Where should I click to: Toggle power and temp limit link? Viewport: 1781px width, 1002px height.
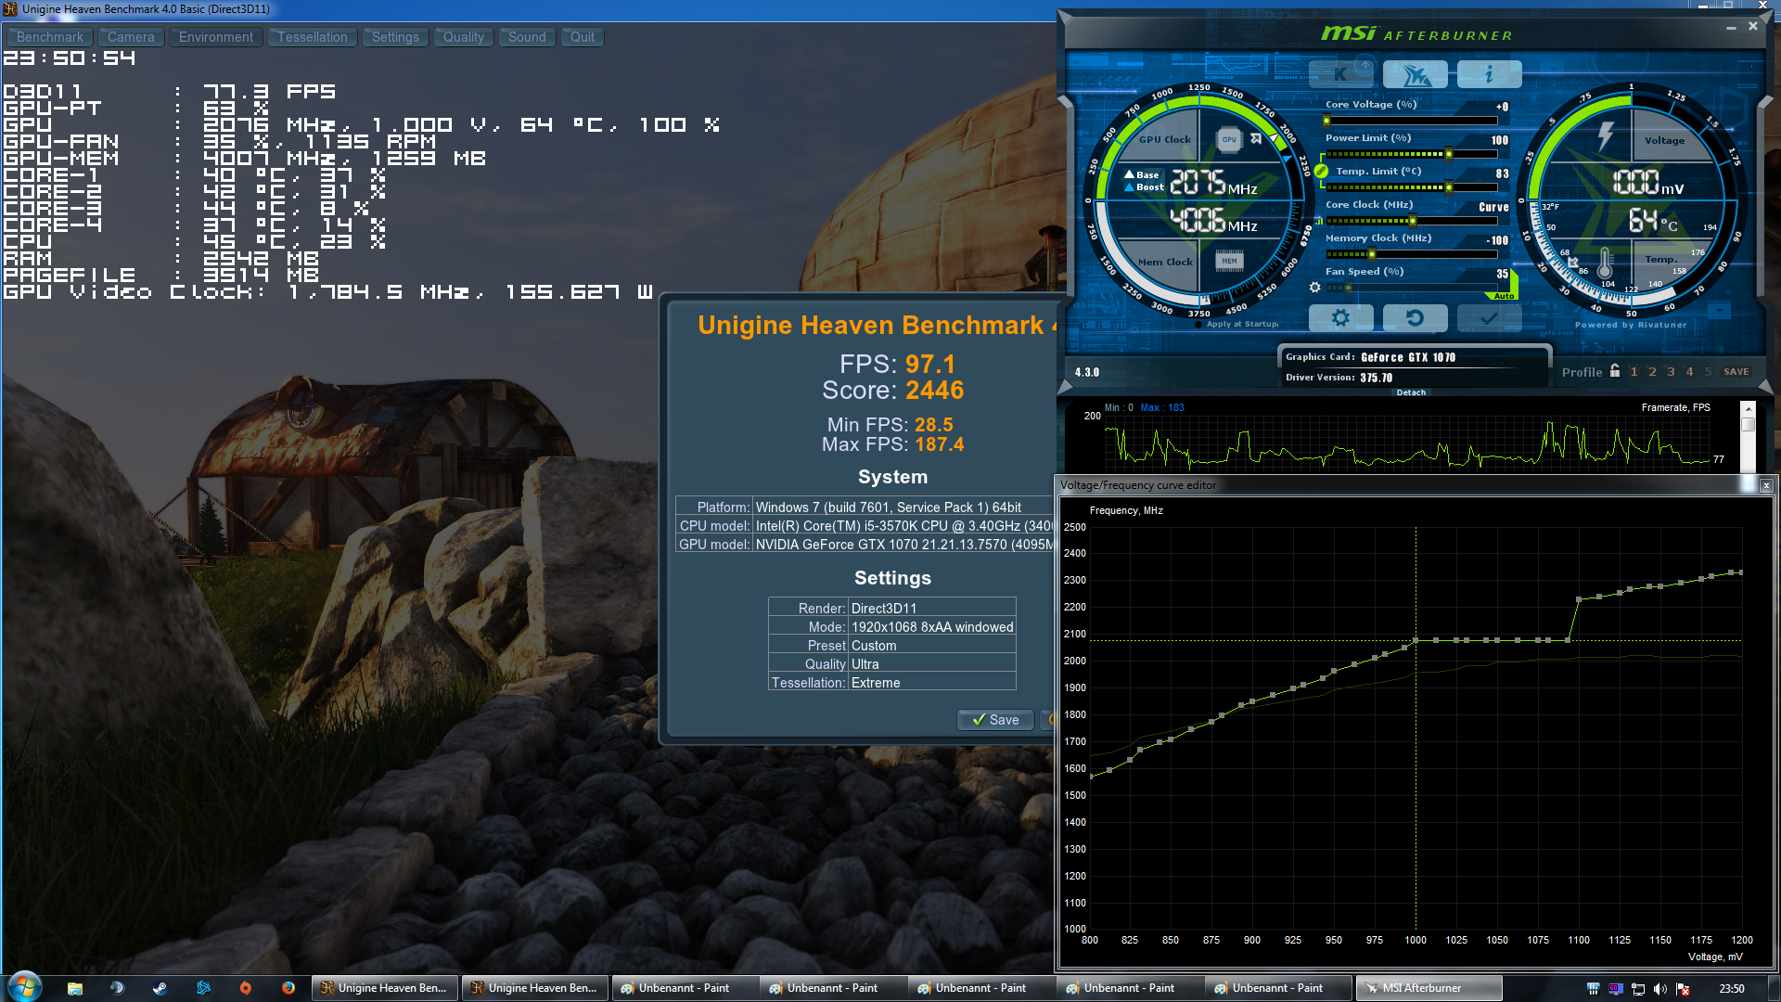[x=1321, y=171]
